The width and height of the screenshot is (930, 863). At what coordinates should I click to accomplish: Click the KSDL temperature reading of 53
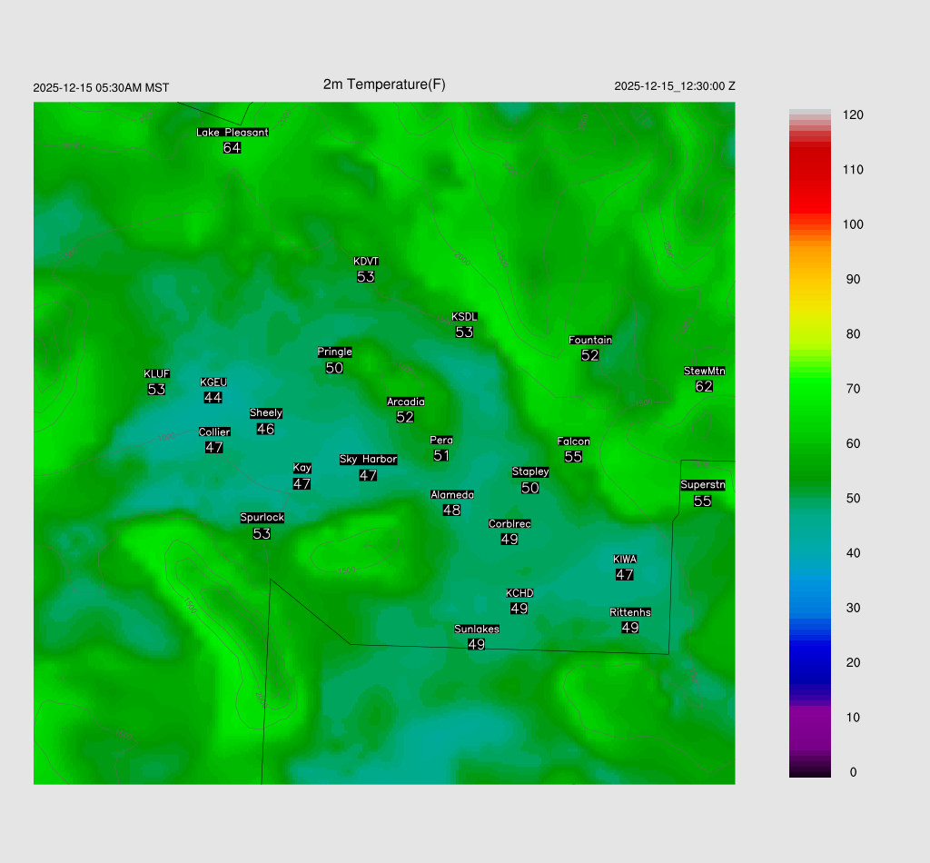[x=464, y=332]
